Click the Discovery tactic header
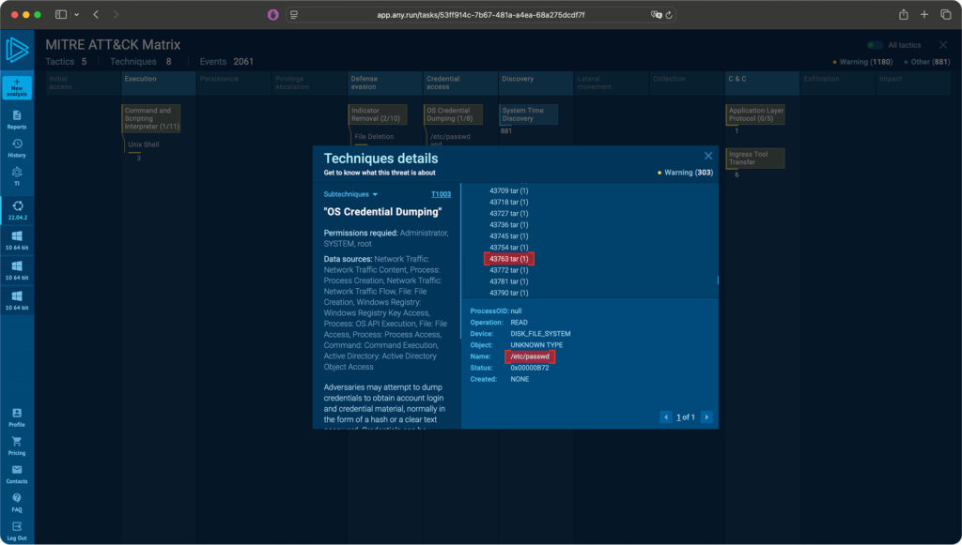 pyautogui.click(x=536, y=83)
